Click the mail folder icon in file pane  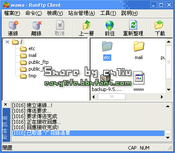[138, 46]
